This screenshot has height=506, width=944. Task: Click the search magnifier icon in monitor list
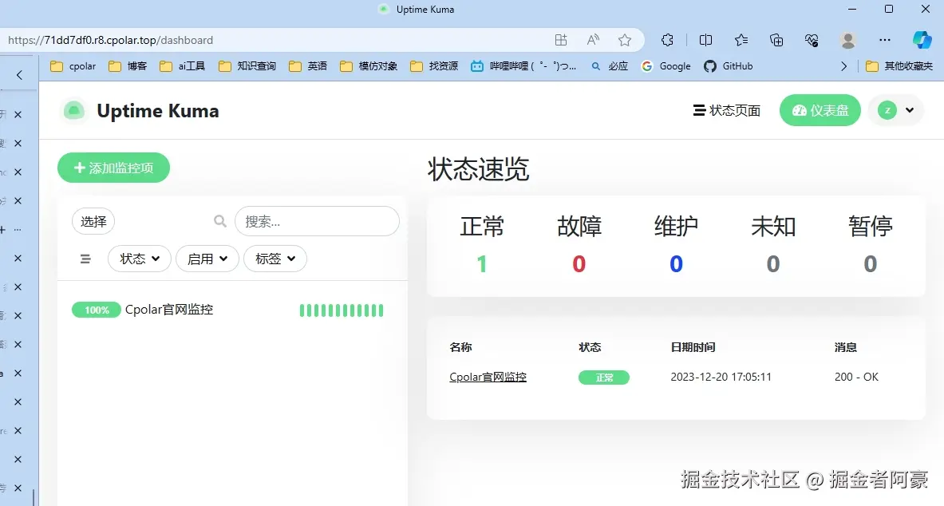[220, 222]
